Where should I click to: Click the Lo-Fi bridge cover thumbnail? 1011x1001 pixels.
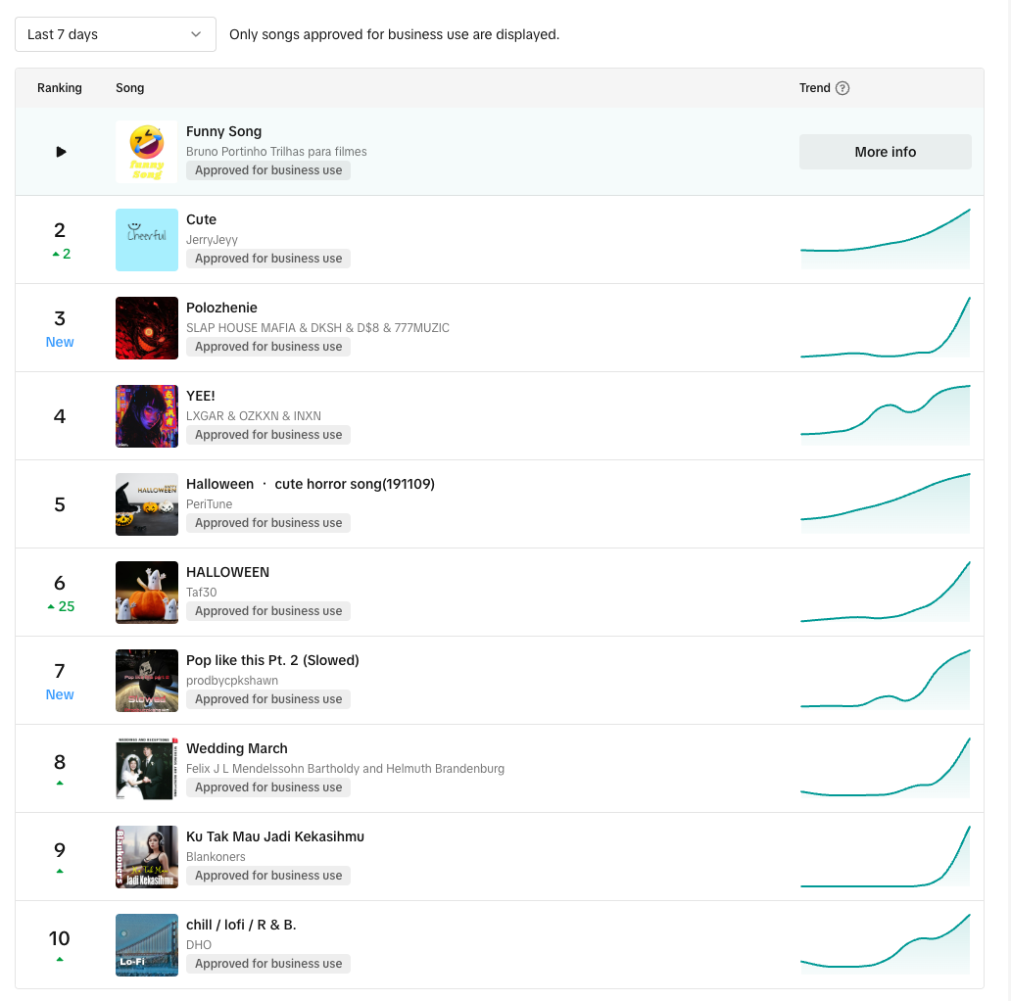point(147,945)
